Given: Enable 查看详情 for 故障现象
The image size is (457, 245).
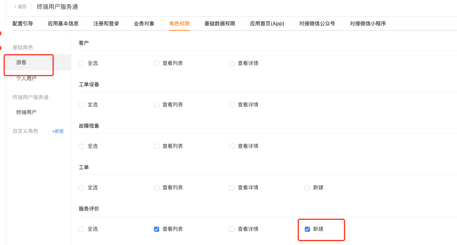Looking at the screenshot, I should [232, 146].
